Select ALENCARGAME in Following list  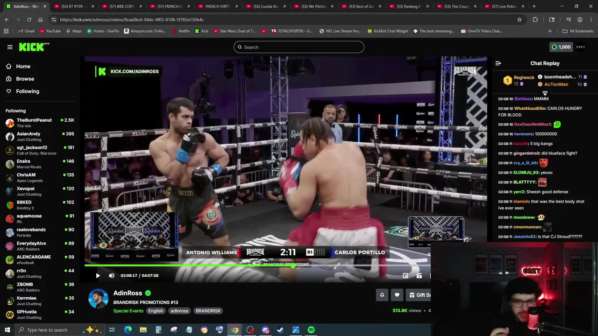pyautogui.click(x=40, y=259)
